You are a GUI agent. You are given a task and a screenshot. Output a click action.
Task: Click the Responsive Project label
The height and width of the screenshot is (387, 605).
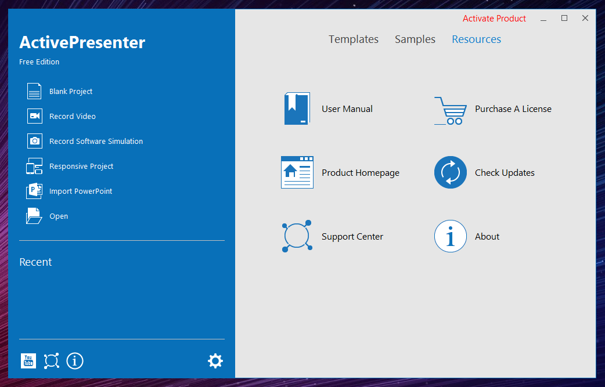(x=81, y=166)
